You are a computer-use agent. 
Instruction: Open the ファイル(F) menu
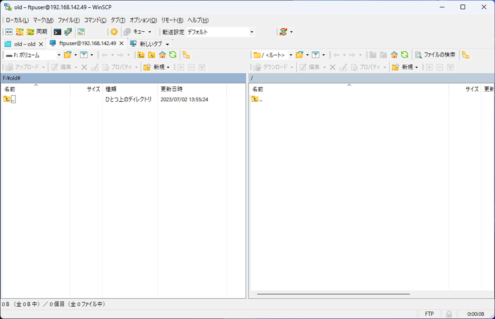[x=69, y=20]
